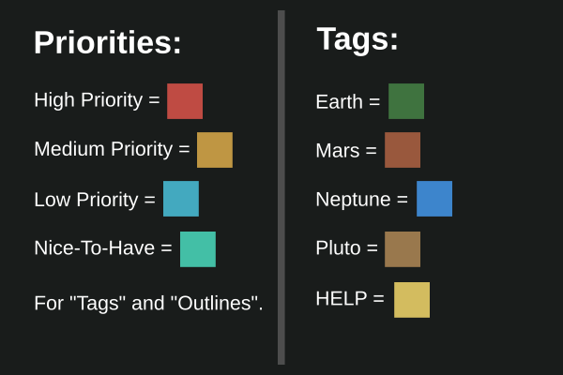Select the orange Medium Priority swatch

(x=215, y=150)
